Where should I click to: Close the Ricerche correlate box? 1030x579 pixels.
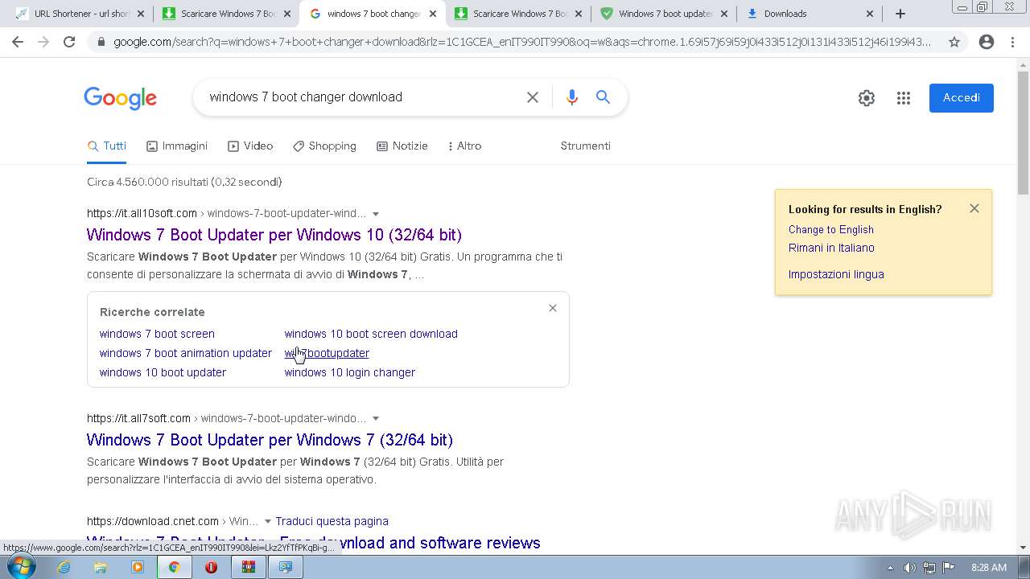(x=553, y=308)
